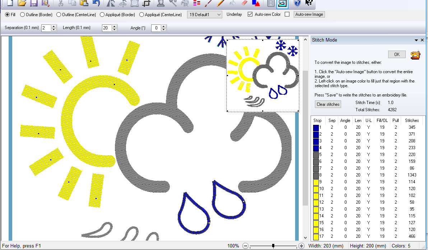Zoom out with the minus button
428x250 pixels.
245,246
